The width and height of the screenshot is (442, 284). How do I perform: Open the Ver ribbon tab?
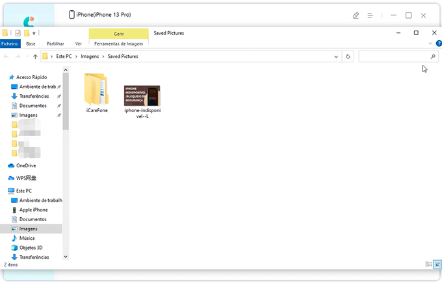coord(79,43)
